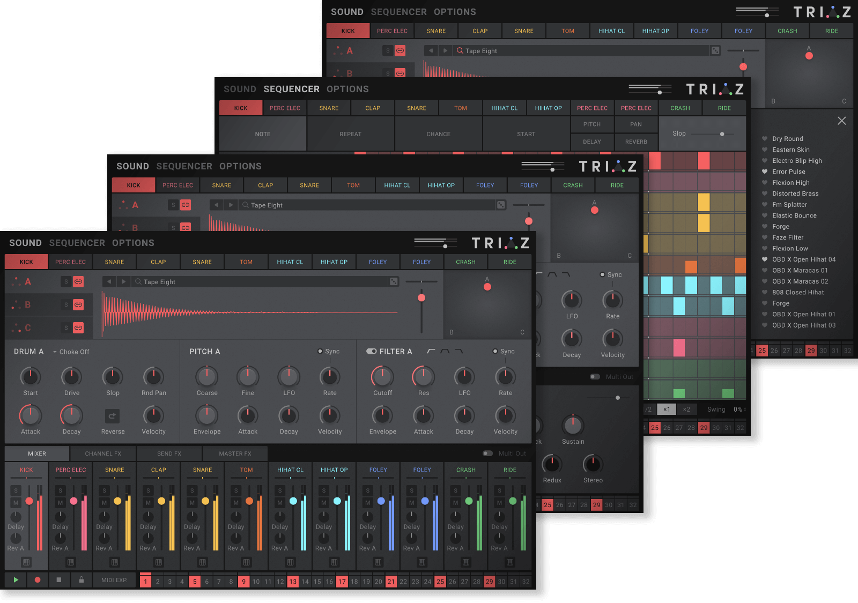Screen dimensions: 858x603
Task: Solo layer A with its S button, front window
Action: (x=66, y=281)
